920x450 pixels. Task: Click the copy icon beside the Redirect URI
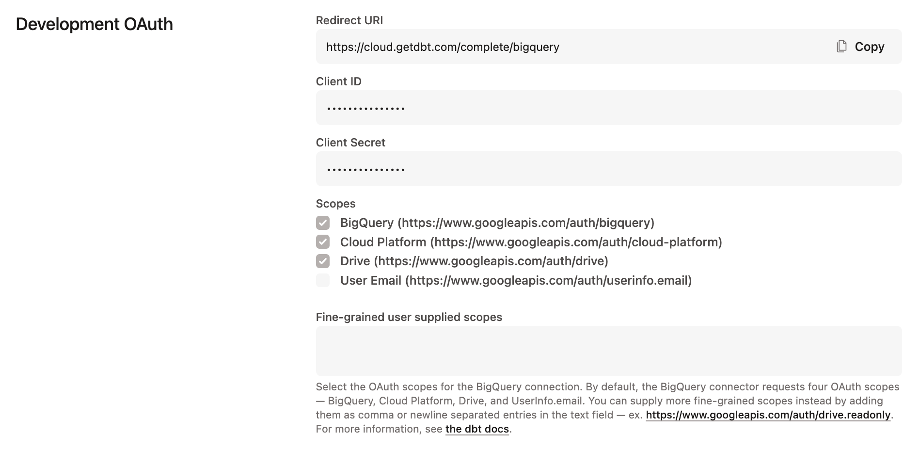(x=842, y=46)
